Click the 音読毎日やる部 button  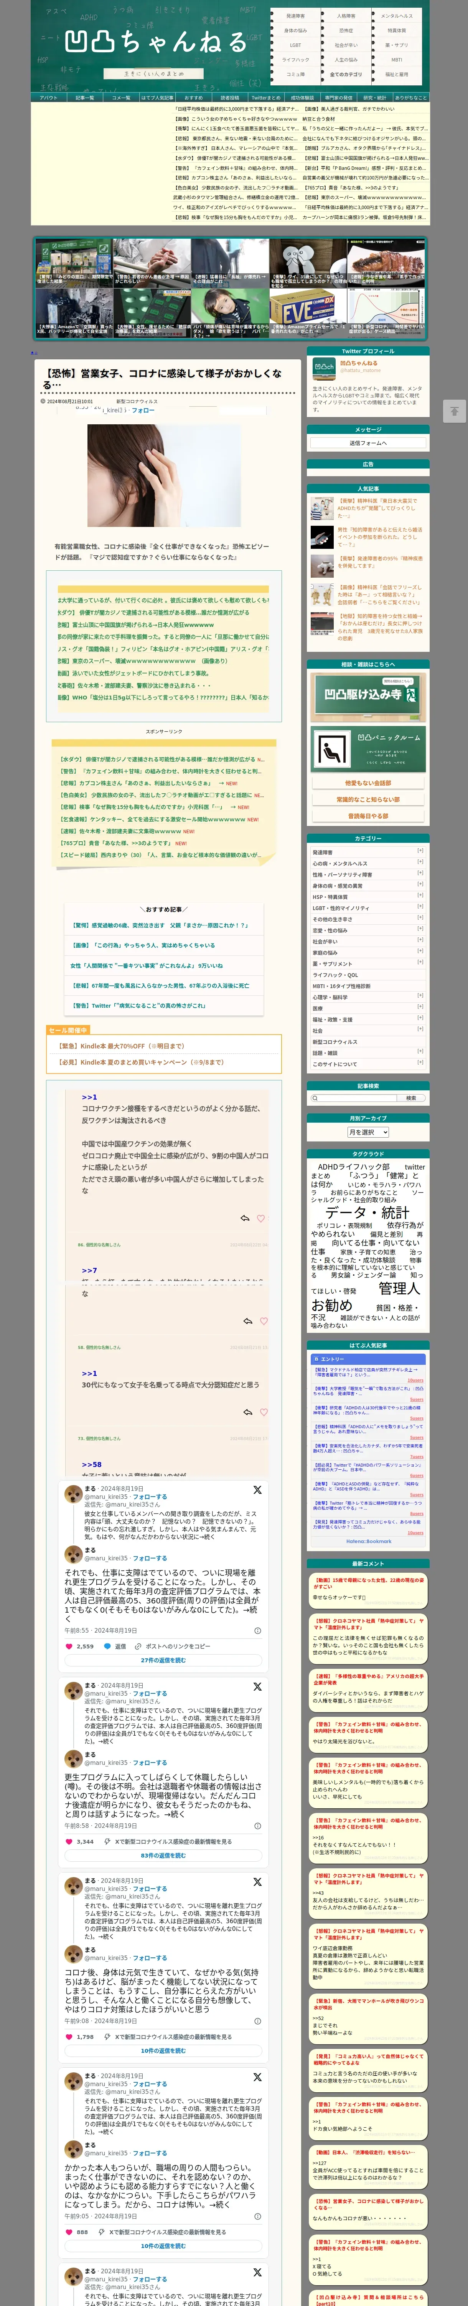tap(368, 816)
